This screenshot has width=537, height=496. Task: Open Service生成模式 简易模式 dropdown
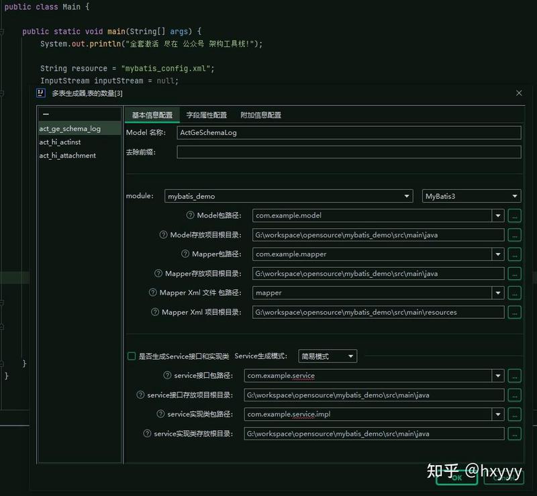(352, 356)
